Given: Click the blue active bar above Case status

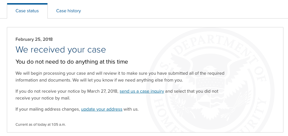Looking at the screenshot, I should click(x=27, y=4).
